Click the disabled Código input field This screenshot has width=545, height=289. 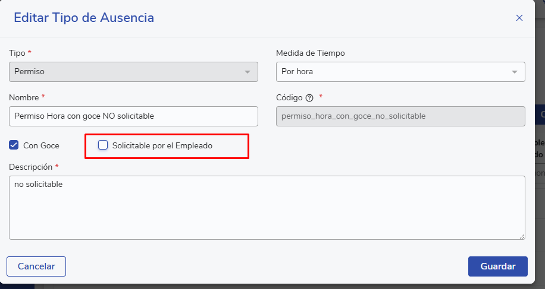click(400, 116)
